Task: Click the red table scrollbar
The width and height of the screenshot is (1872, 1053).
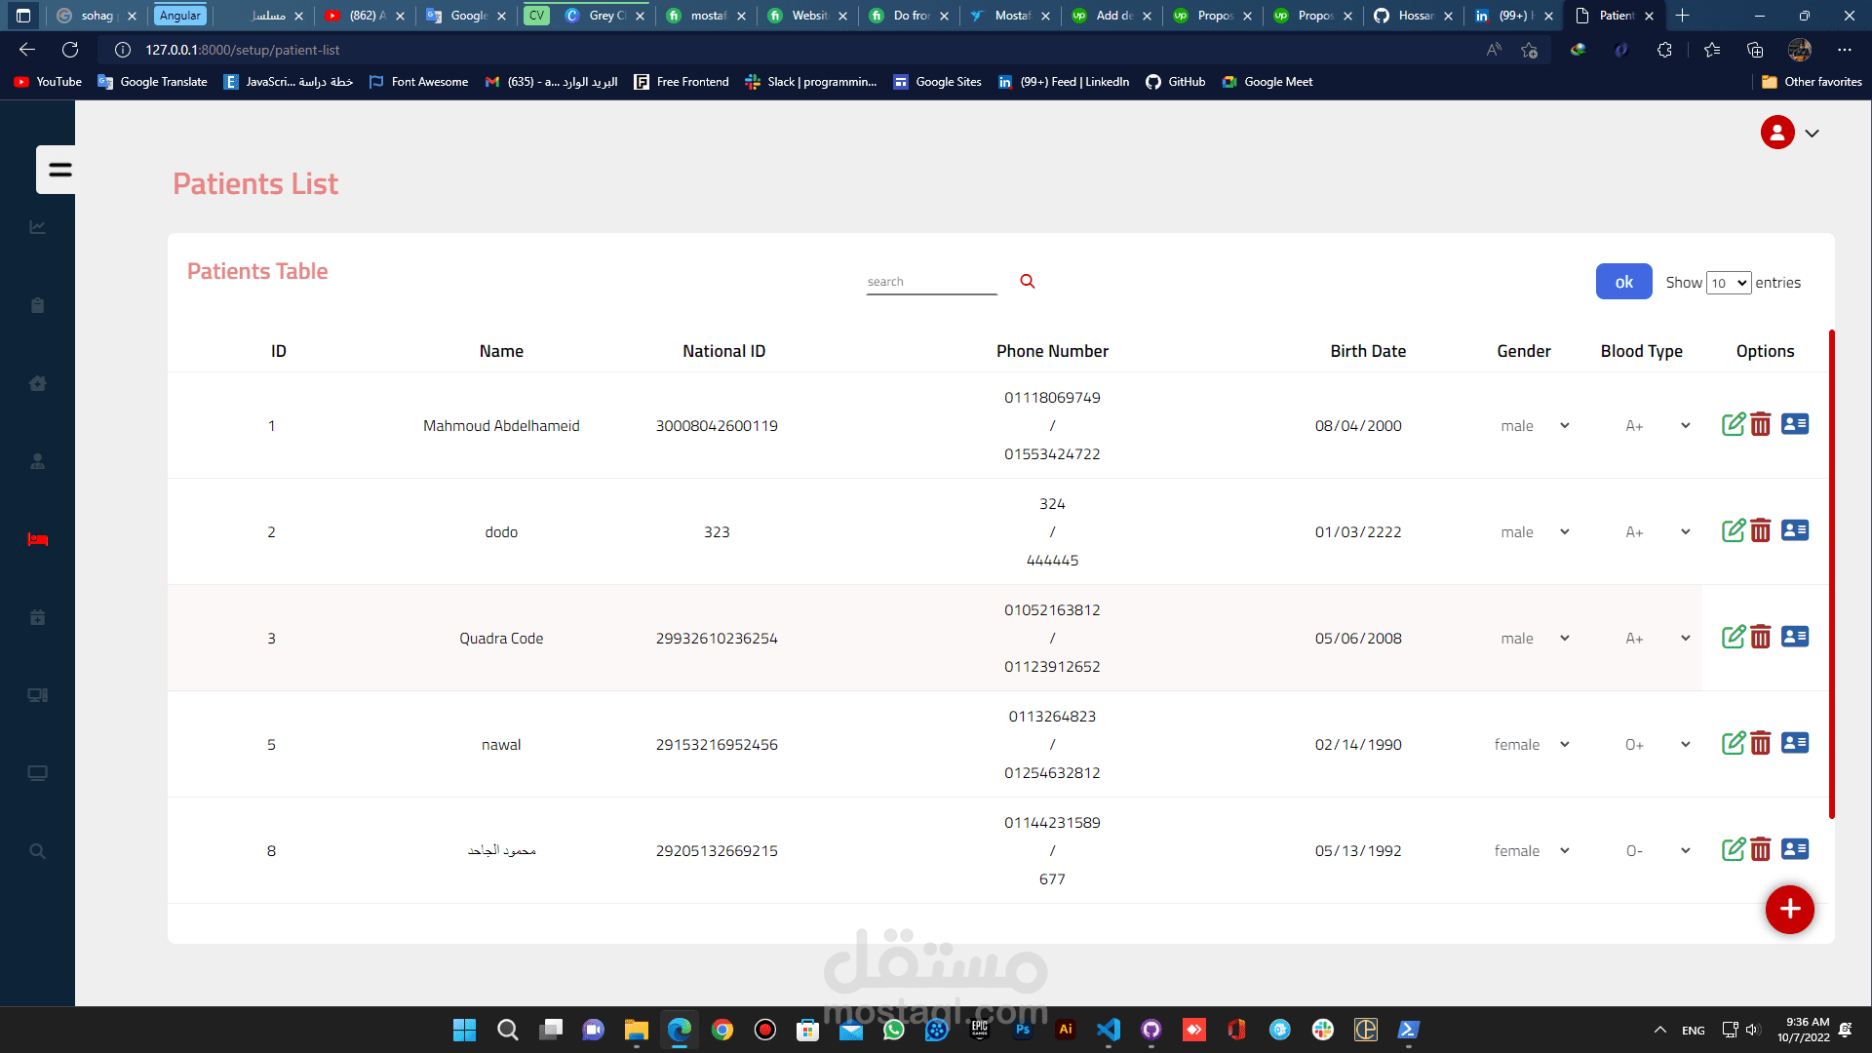Action: [x=1831, y=575]
